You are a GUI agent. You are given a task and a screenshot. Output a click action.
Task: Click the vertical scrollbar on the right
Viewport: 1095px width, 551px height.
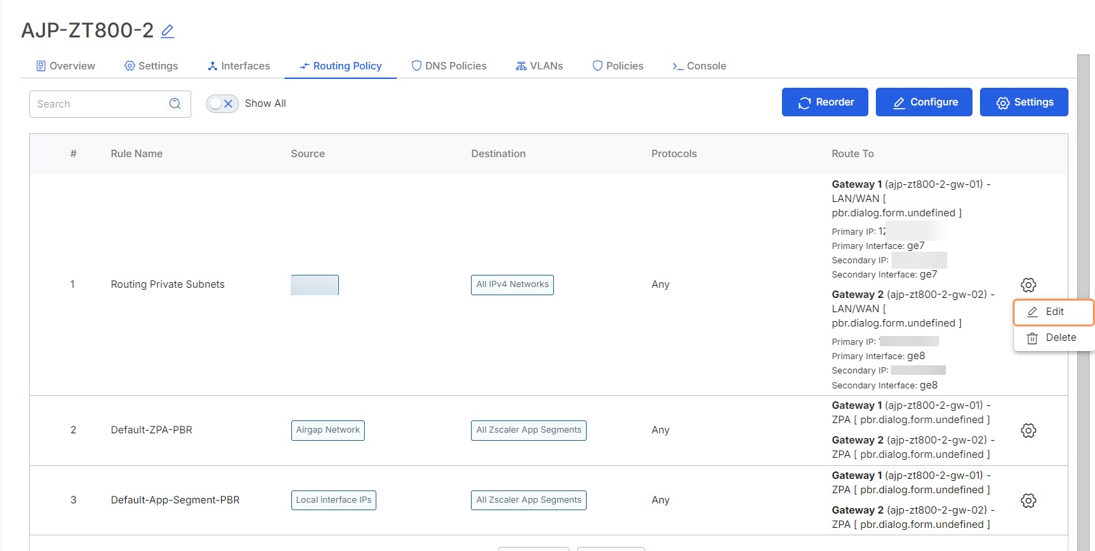pos(1083,303)
